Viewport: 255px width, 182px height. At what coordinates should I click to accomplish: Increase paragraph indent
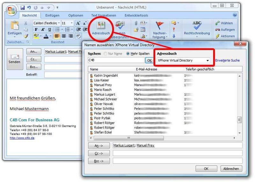click(x=85, y=30)
